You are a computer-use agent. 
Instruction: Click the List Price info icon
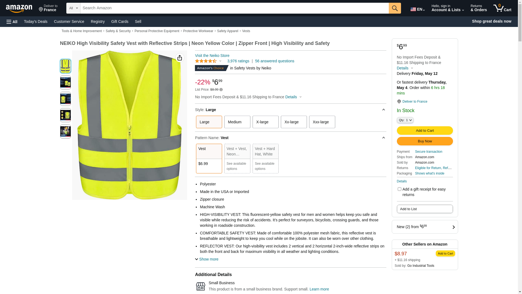click(x=221, y=90)
